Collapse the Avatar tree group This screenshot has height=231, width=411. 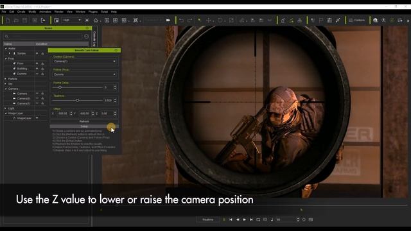(6, 49)
